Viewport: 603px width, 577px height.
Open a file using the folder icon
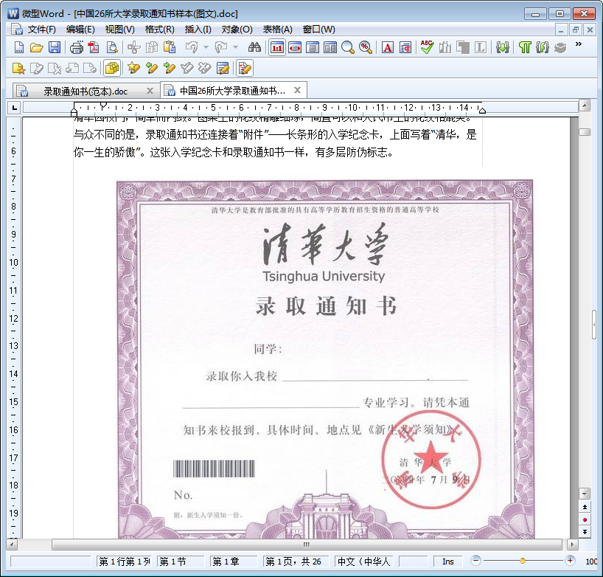pos(37,48)
